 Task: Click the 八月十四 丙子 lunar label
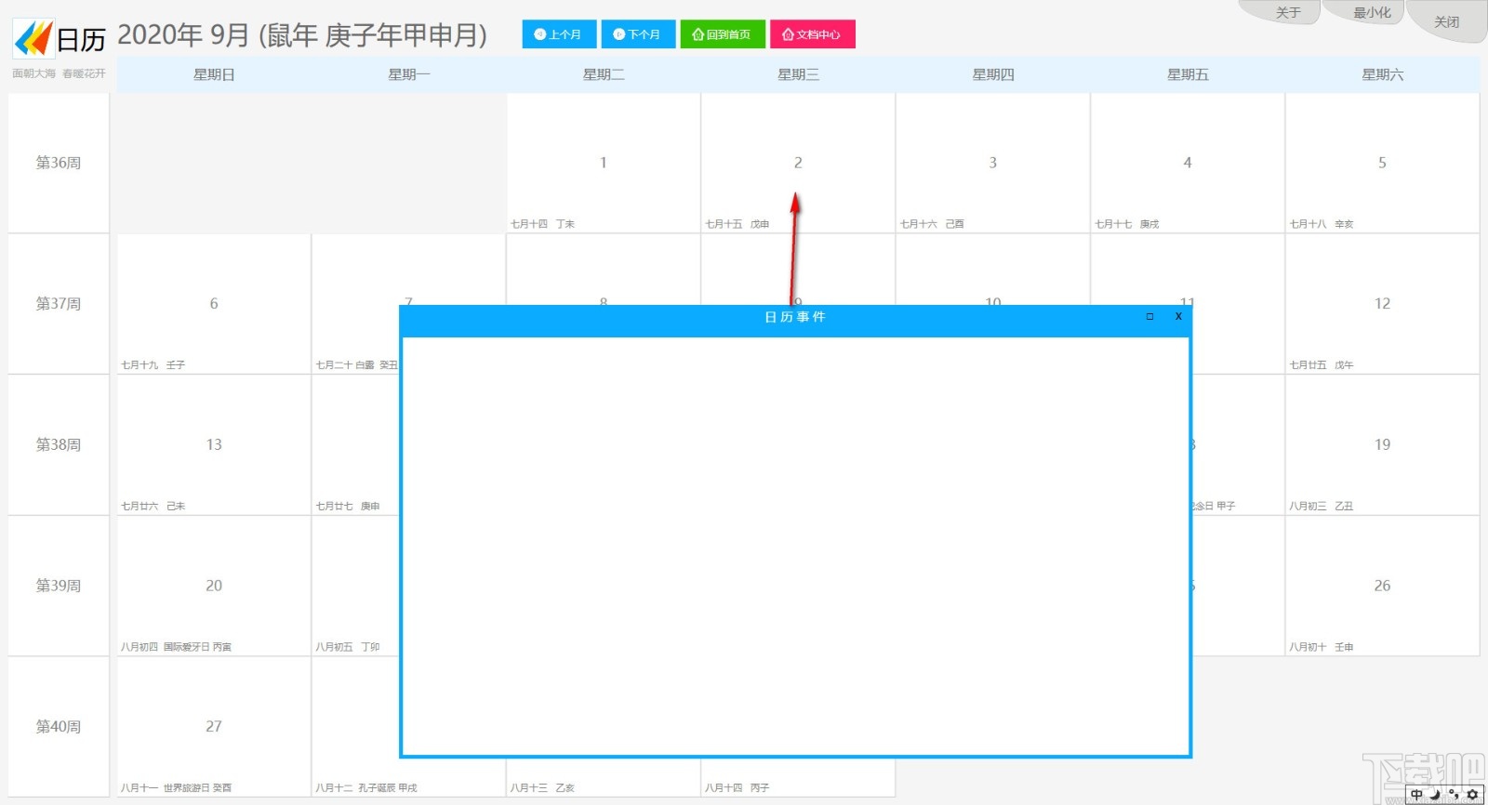(737, 788)
